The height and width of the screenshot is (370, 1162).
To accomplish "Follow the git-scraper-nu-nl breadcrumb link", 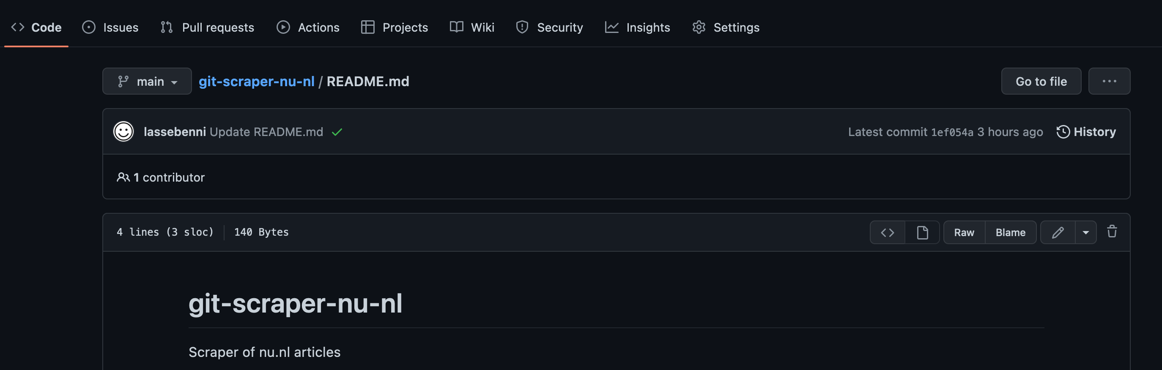I will pyautogui.click(x=256, y=81).
